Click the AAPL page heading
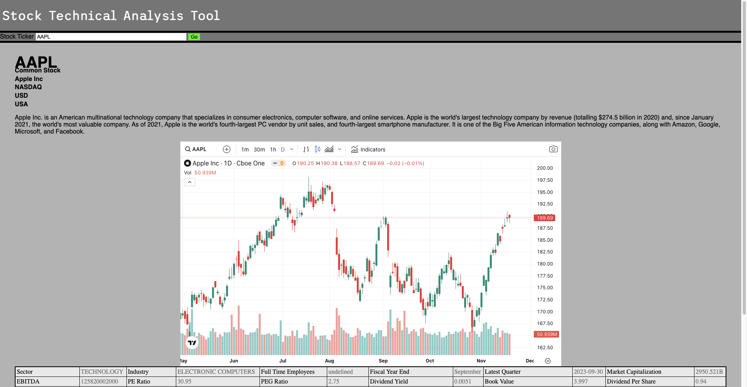The image size is (747, 387). (x=36, y=62)
